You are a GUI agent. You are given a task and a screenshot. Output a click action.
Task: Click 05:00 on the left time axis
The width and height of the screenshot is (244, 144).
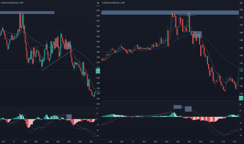69,142
